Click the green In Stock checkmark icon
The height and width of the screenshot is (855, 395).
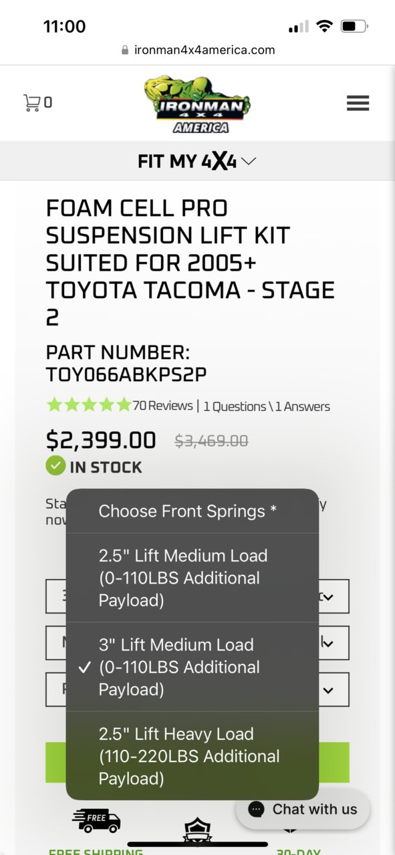click(x=55, y=466)
